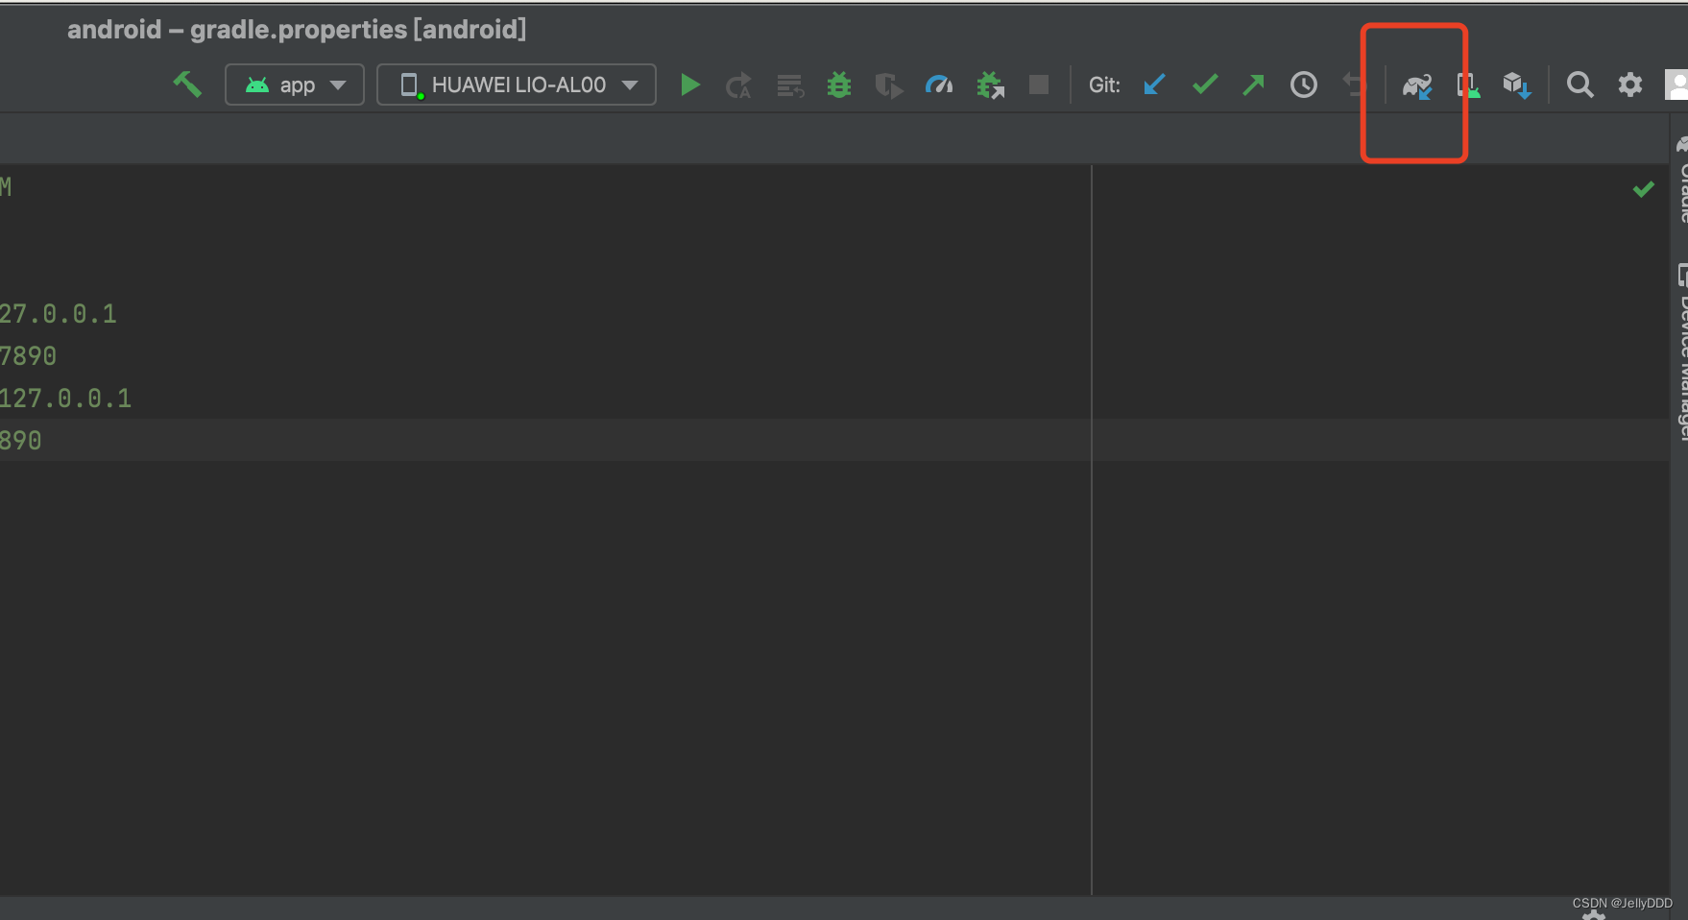Open the app run configuration dropdown
The width and height of the screenshot is (1688, 920).
pyautogui.click(x=295, y=85)
